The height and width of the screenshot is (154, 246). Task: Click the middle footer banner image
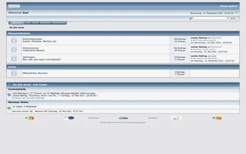coord(123,118)
